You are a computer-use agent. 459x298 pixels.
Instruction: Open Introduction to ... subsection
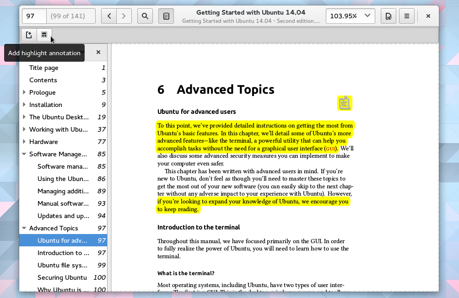[x=63, y=253]
